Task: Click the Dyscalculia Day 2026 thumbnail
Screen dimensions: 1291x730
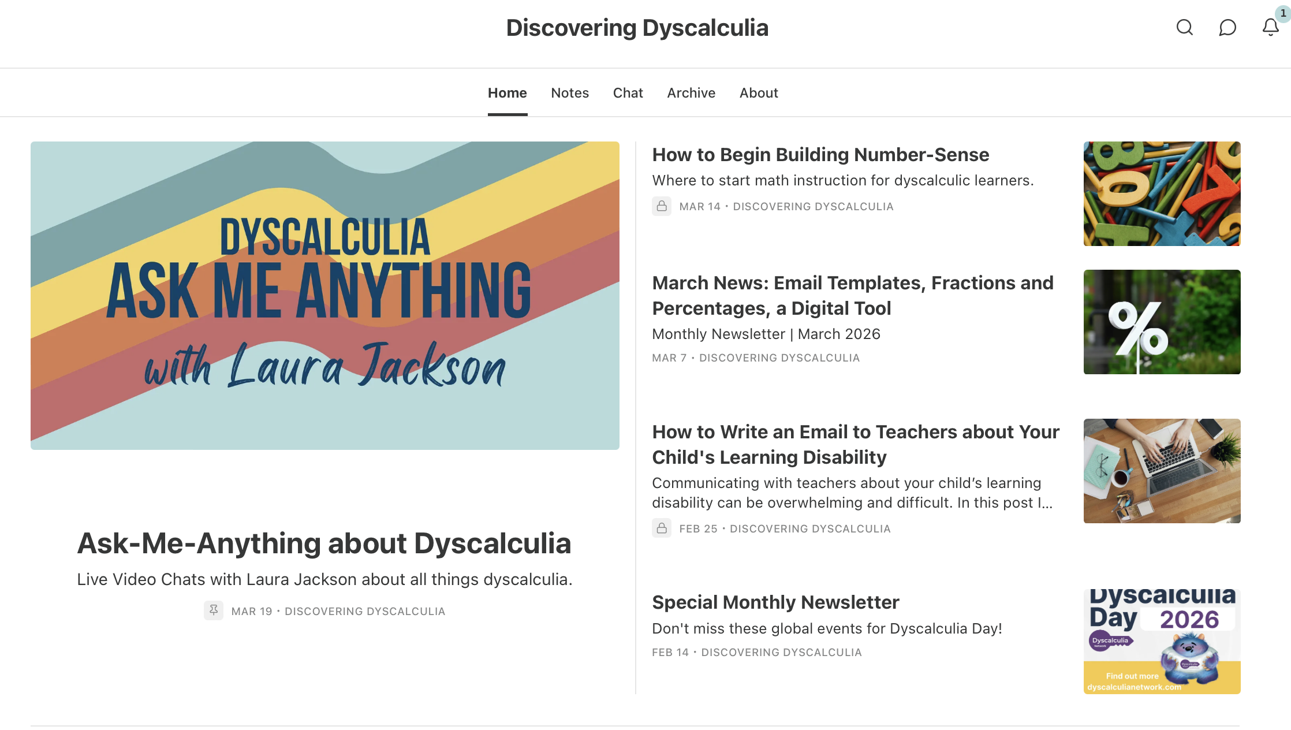Action: [1162, 641]
